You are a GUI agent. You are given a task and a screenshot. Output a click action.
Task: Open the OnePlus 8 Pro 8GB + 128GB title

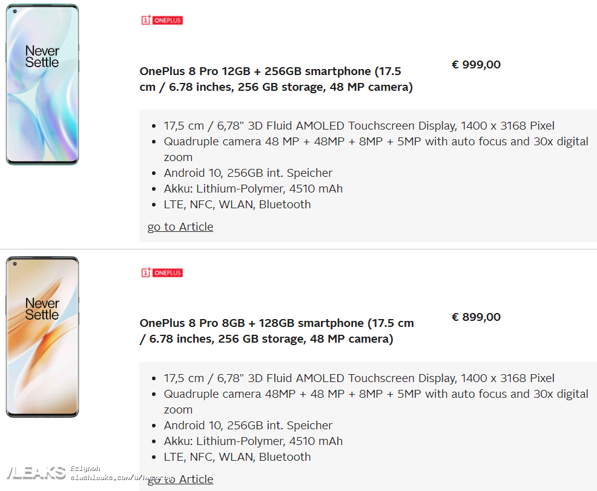click(x=277, y=331)
